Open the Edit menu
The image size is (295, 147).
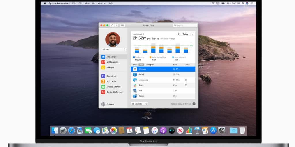(80, 3)
